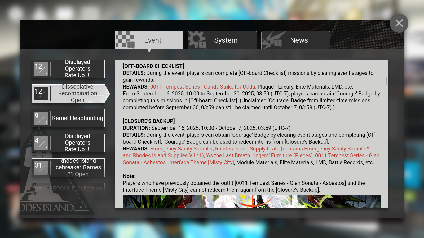Click the date badge 31/8 beside Icebreaker Games

(41, 168)
